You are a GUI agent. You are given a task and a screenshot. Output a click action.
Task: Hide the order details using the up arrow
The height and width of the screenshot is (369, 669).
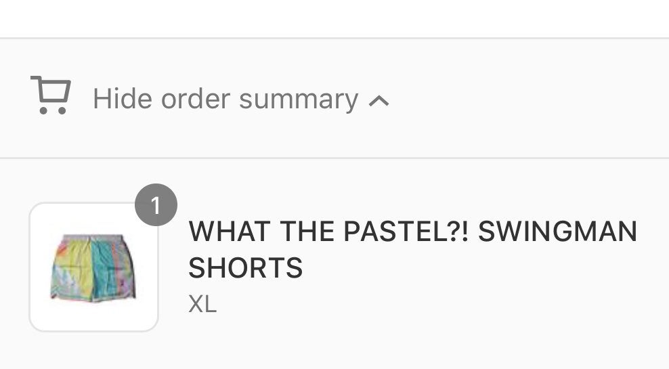[x=379, y=101]
